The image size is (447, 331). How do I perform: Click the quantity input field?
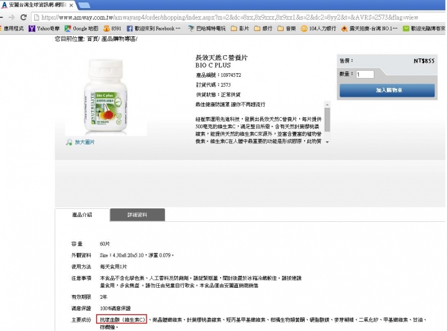pyautogui.click(x=365, y=74)
